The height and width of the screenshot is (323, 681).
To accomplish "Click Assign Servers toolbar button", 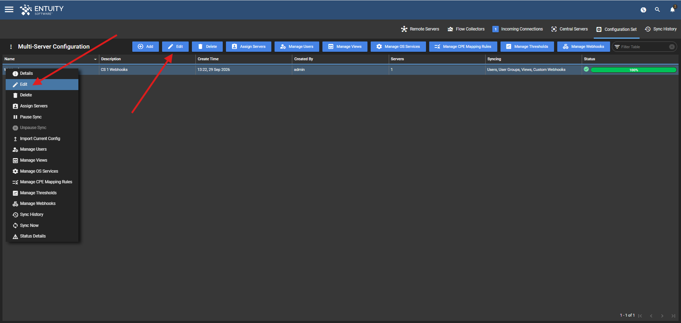I will coord(249,47).
